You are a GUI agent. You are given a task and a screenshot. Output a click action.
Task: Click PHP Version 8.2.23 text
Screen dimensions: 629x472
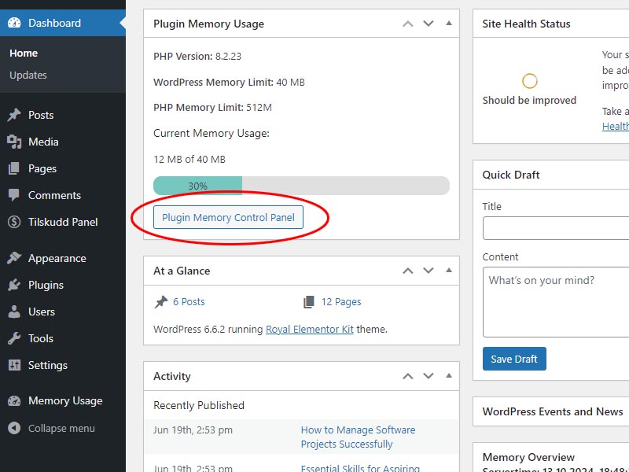click(197, 56)
